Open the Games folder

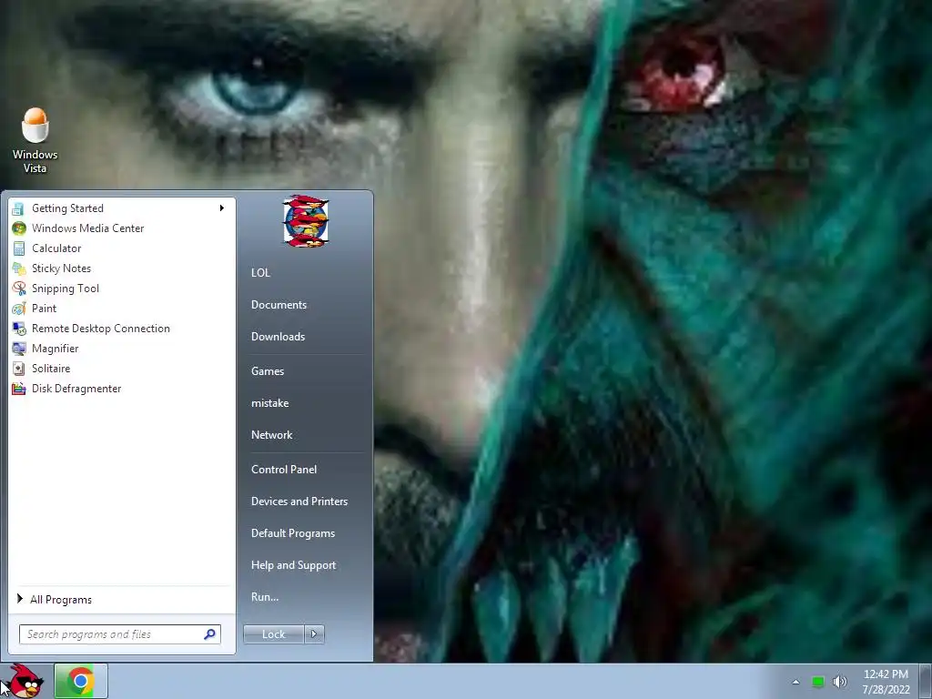[268, 371]
